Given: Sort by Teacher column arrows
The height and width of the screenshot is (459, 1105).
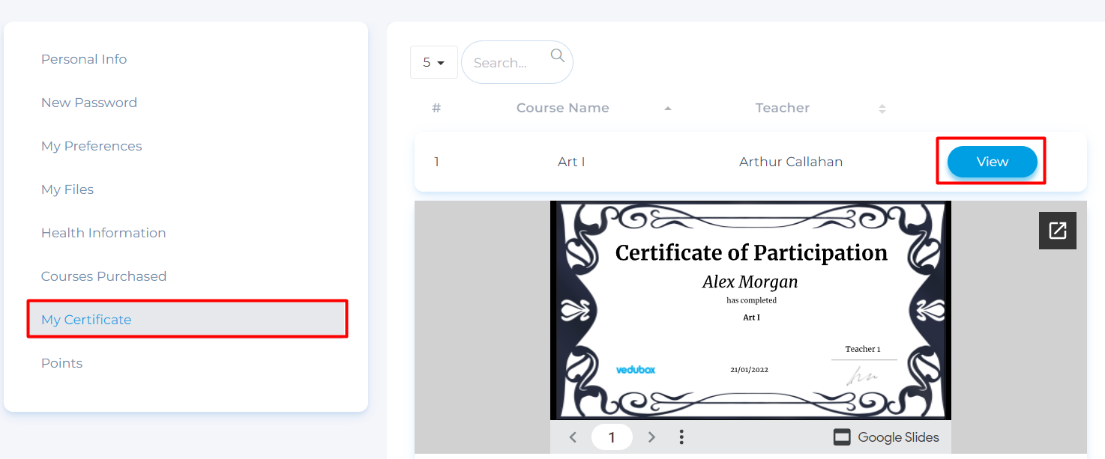Looking at the screenshot, I should (x=882, y=109).
